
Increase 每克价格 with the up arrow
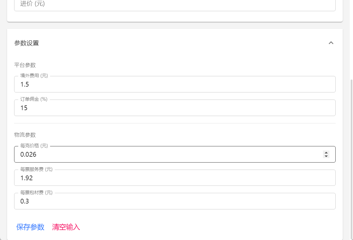[326, 153]
